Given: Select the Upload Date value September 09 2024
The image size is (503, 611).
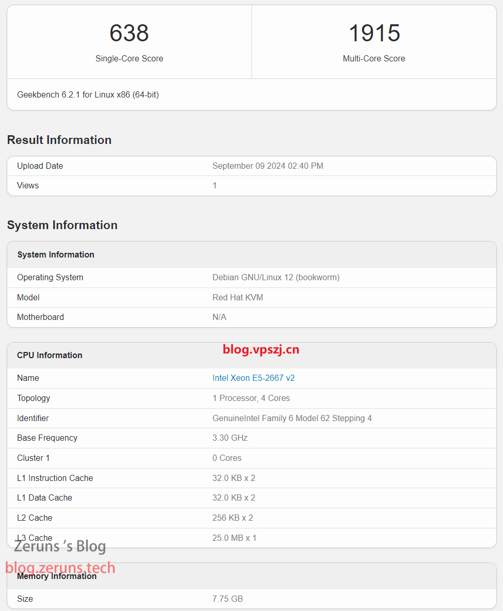Looking at the screenshot, I should coord(268,166).
